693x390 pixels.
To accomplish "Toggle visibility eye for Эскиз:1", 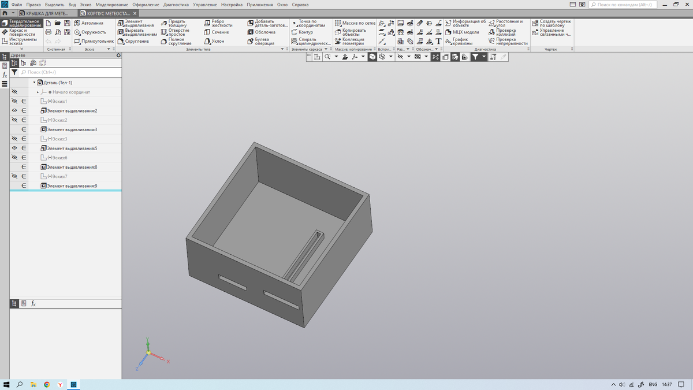I will click(14, 101).
